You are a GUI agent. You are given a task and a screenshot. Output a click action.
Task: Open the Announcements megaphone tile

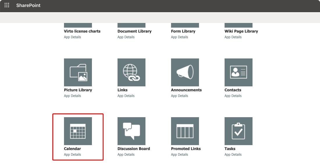[185, 72]
